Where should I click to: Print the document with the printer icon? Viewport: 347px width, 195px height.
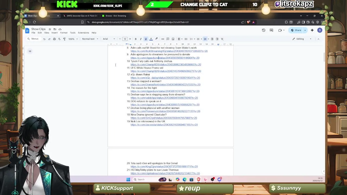(x=54, y=39)
